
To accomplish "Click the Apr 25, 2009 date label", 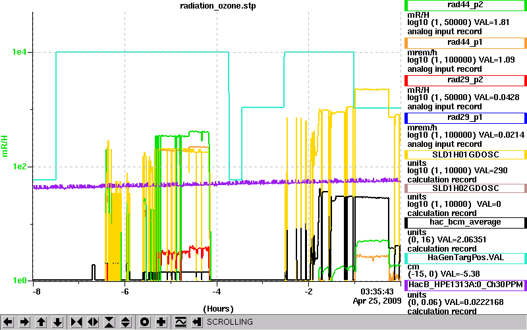I will tap(377, 301).
